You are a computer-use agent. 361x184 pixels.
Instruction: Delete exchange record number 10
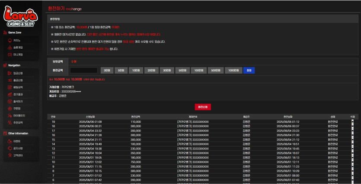pos(352,162)
